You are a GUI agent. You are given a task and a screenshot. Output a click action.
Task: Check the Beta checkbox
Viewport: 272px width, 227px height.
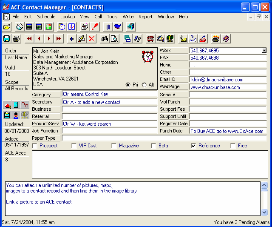coord(153,146)
